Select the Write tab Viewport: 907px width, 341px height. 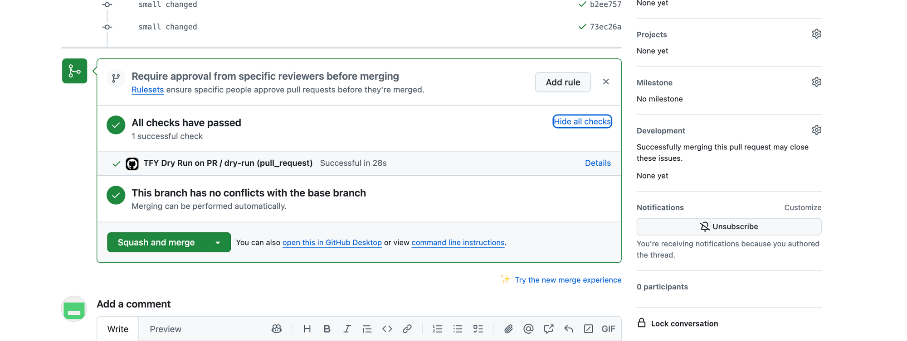coord(118,329)
